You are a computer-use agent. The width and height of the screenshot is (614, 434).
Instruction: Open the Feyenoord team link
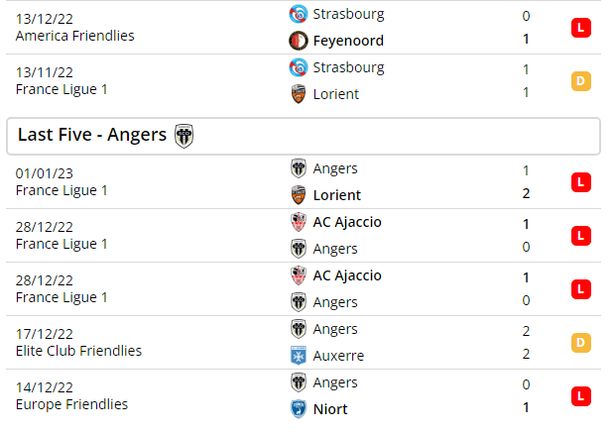348,41
